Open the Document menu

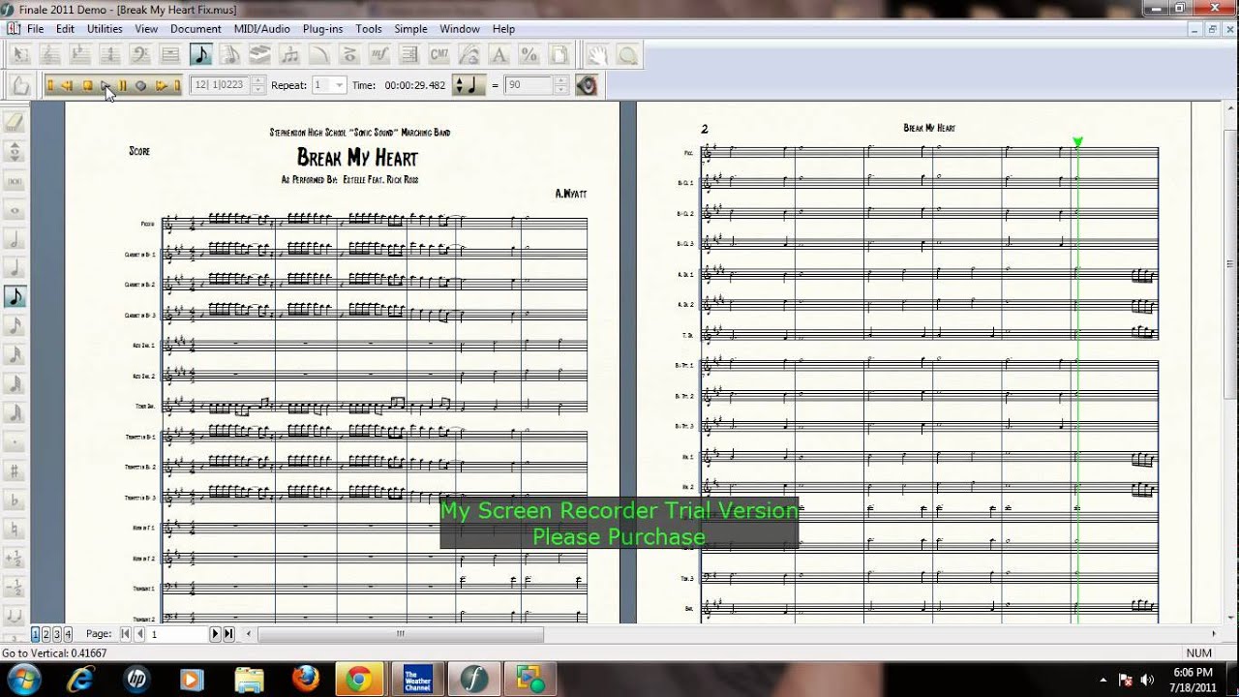196,29
